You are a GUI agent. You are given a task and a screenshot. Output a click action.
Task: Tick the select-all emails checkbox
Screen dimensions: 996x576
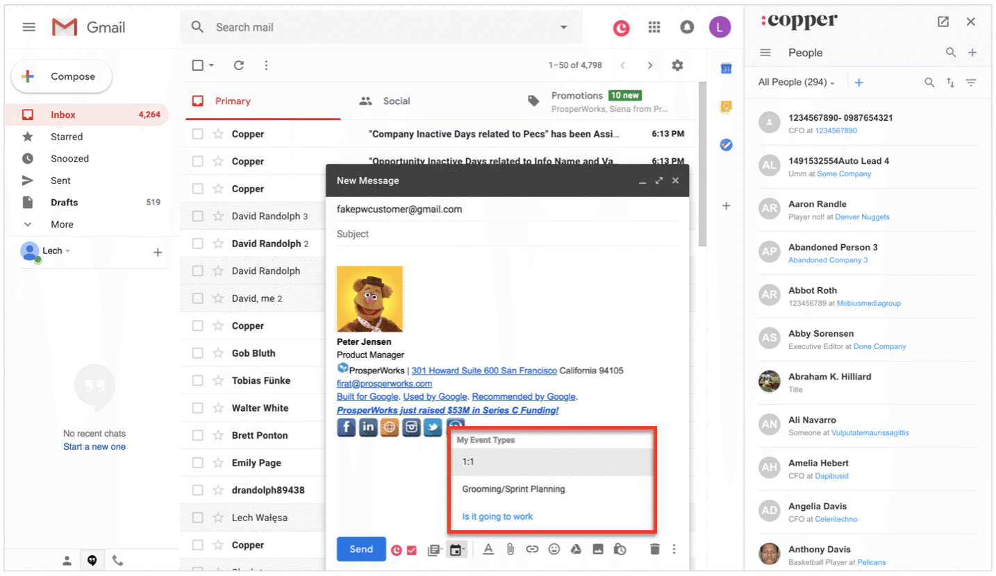pyautogui.click(x=198, y=65)
